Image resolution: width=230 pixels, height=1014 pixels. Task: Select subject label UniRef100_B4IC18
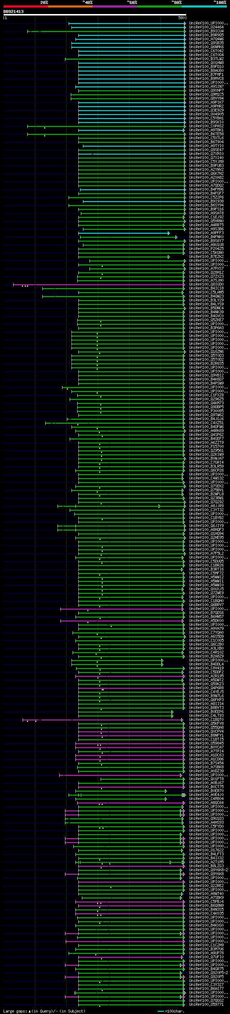coord(206,288)
